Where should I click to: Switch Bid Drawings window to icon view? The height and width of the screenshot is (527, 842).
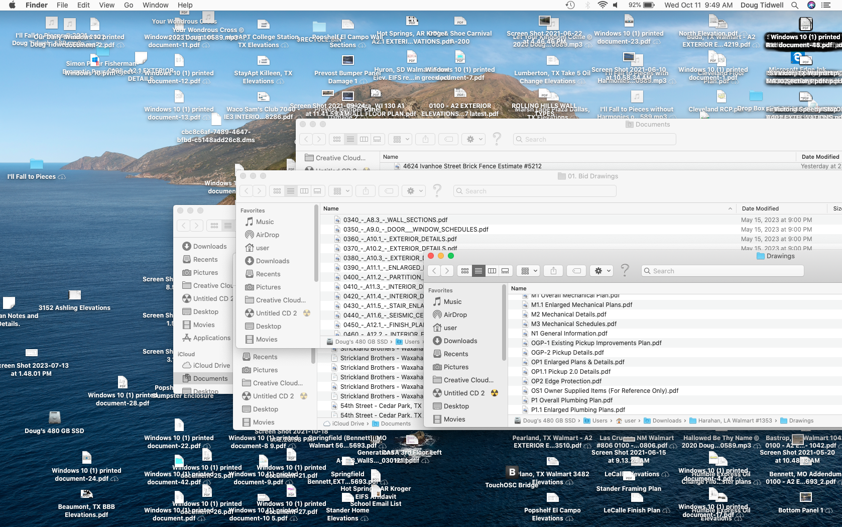coord(277,191)
